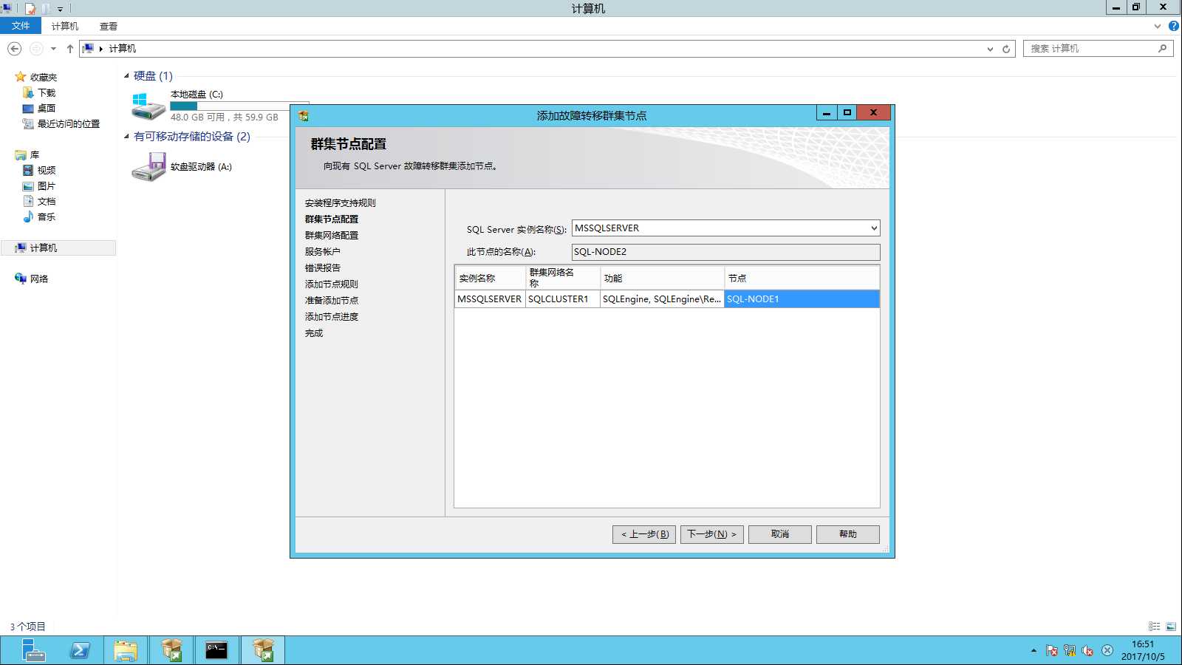Open the 计算机 ribbon tab
This screenshot has width=1182, height=665.
point(65,26)
